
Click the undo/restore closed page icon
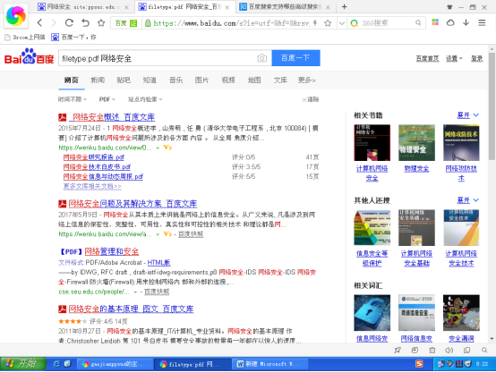[85, 22]
